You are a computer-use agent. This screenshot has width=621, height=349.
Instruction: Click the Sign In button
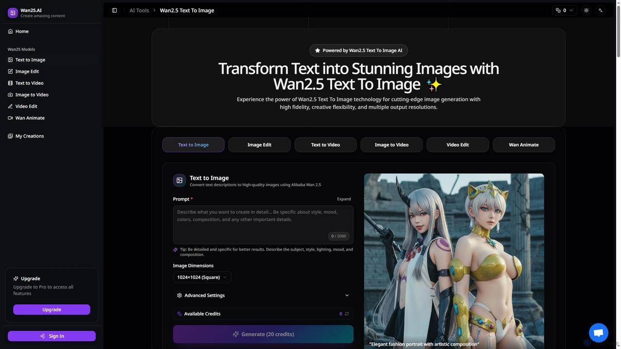click(51, 336)
